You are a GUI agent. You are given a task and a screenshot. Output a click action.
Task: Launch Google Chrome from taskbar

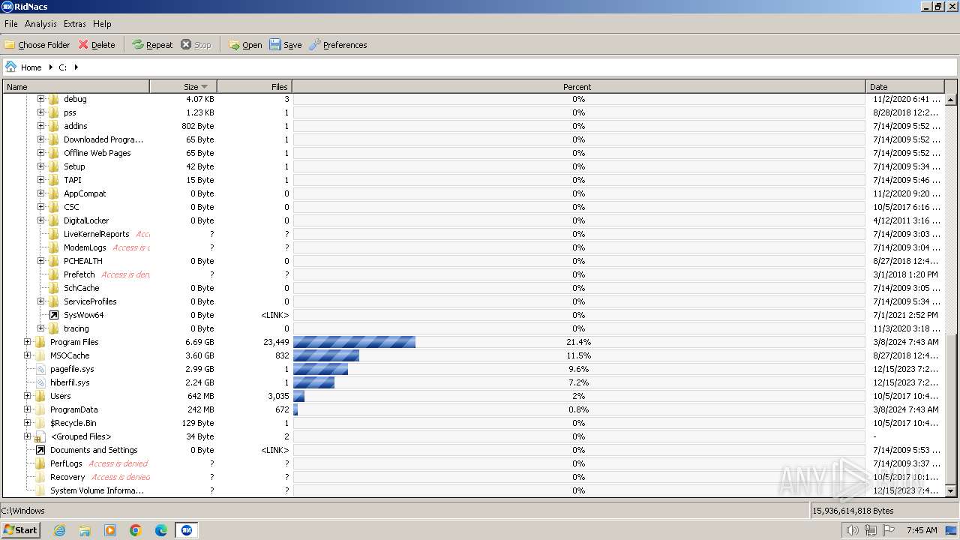[x=136, y=530]
